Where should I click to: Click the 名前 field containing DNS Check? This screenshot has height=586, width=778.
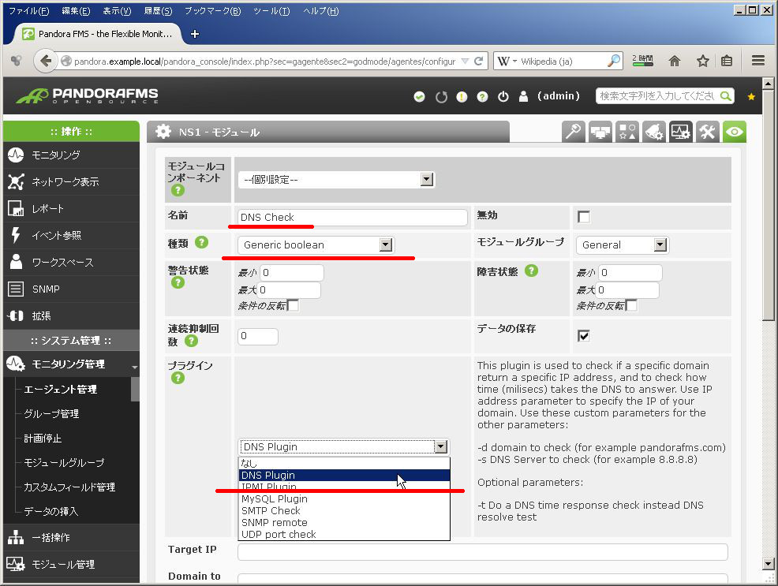click(x=352, y=217)
